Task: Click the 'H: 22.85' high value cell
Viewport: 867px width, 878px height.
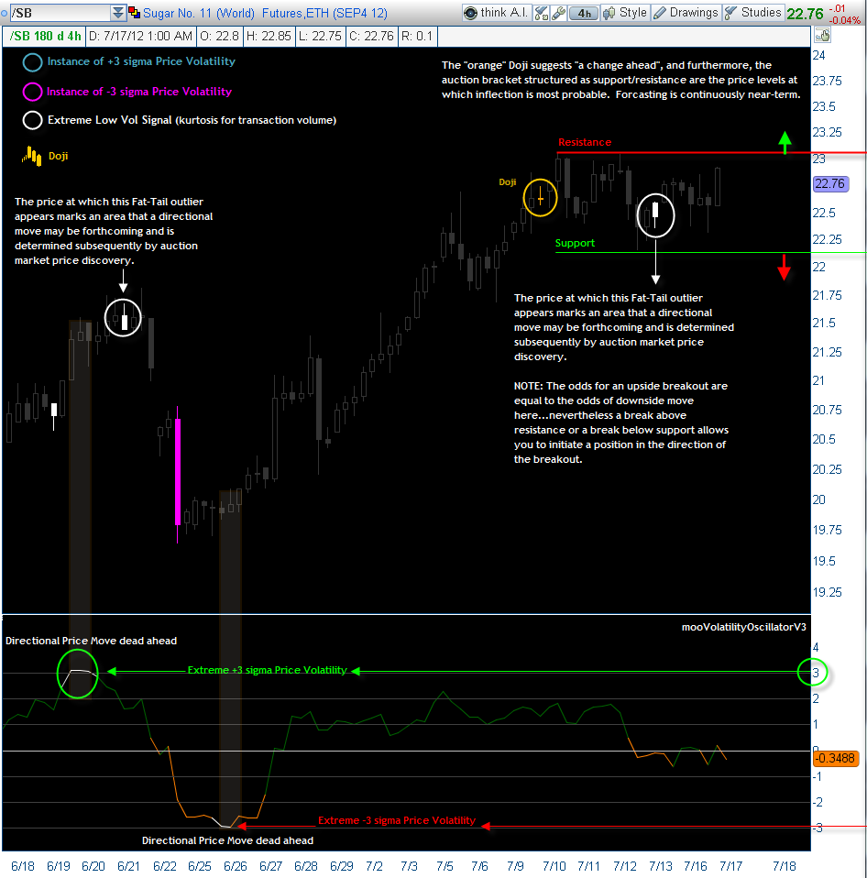Action: pyautogui.click(x=269, y=37)
